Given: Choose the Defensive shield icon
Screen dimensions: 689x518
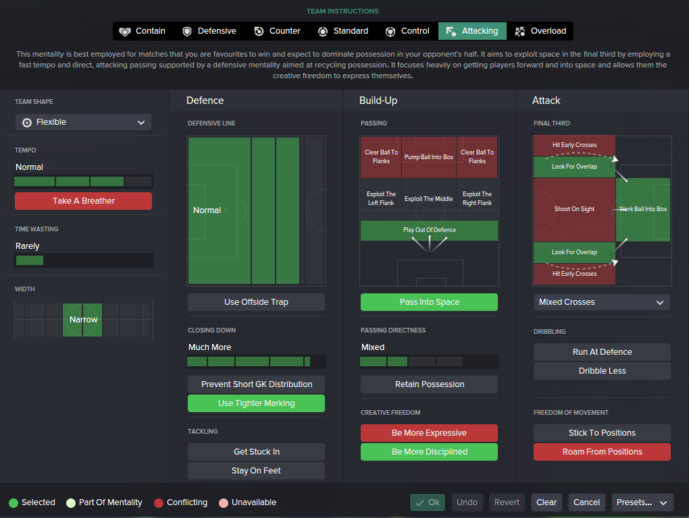Looking at the screenshot, I should tap(187, 32).
